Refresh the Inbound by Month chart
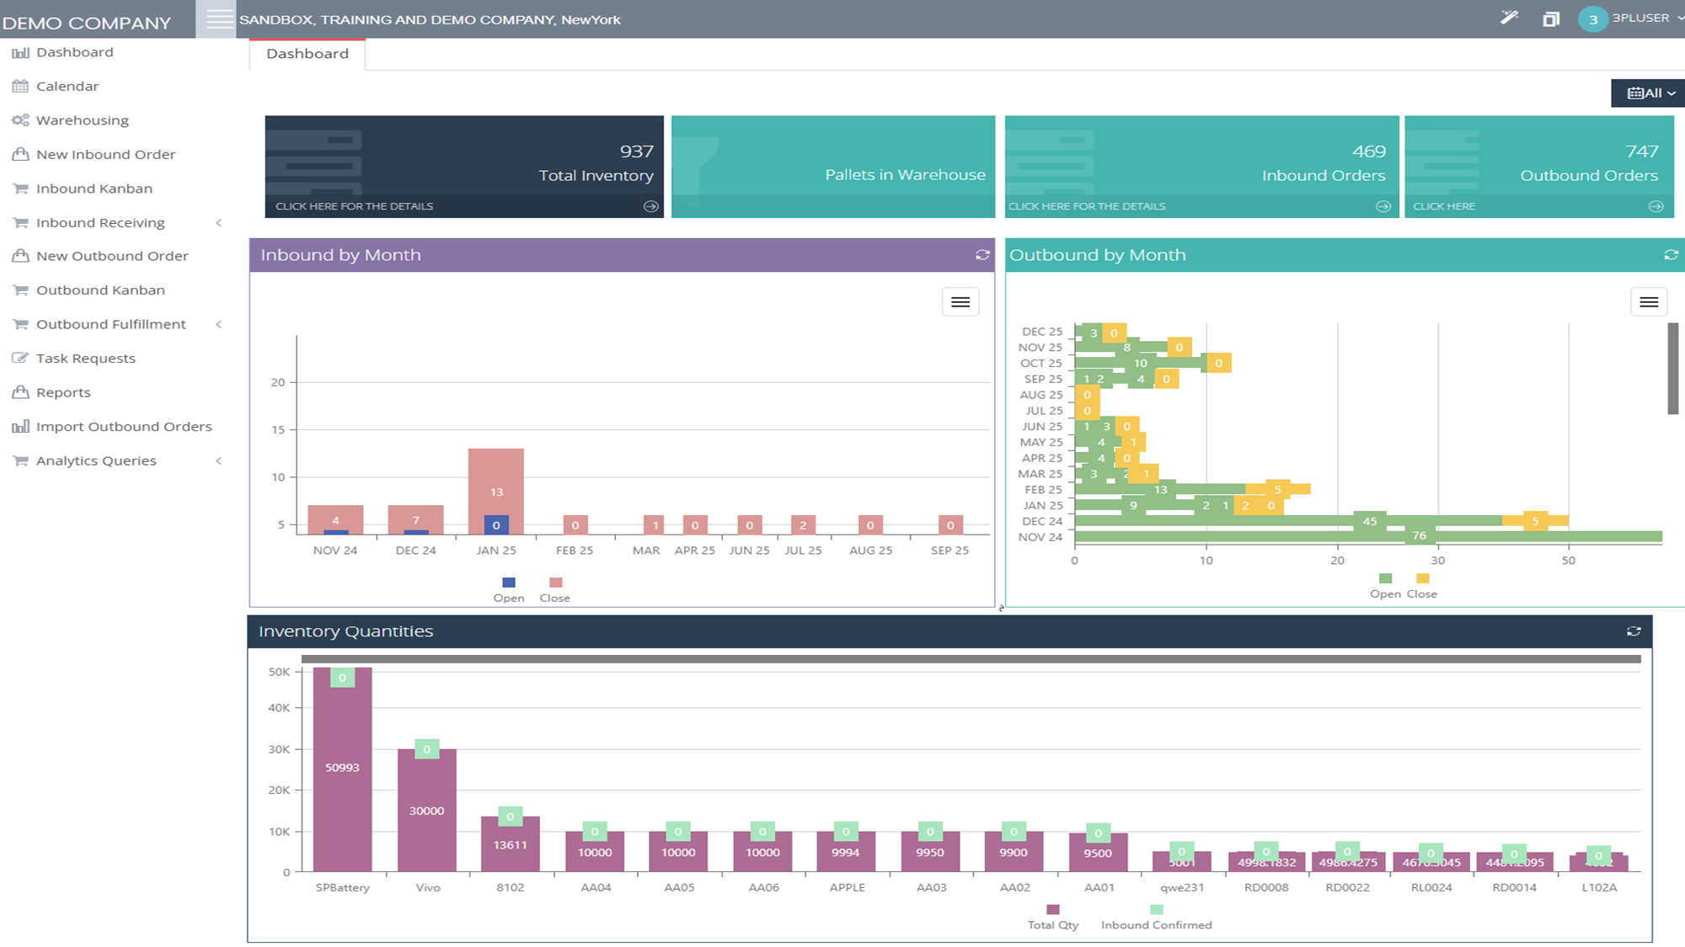This screenshot has width=1685, height=947. coord(982,254)
